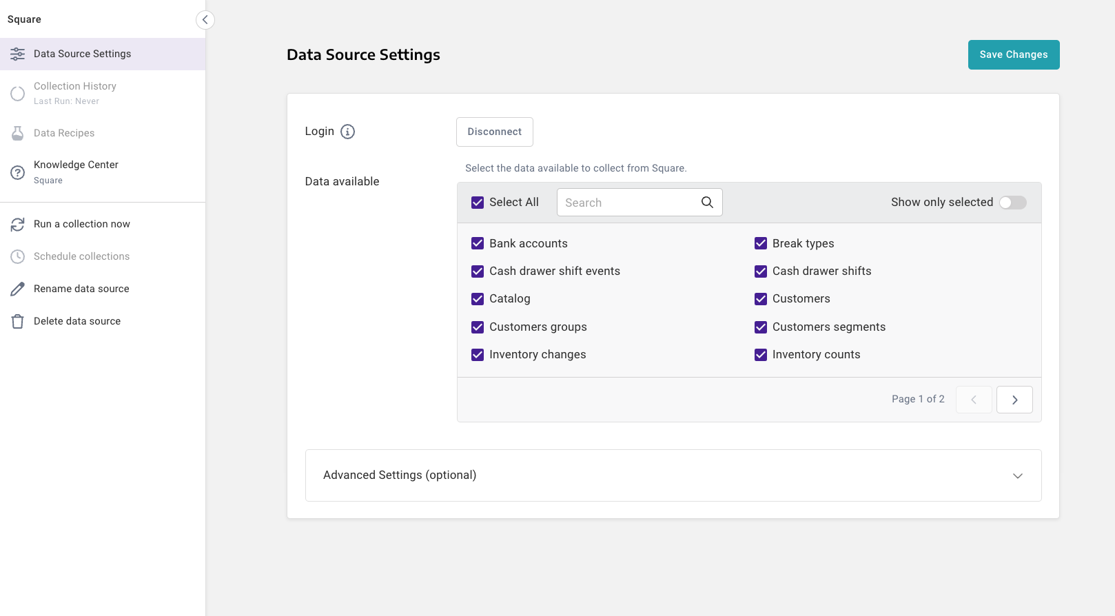Click the Login info icon
The height and width of the screenshot is (616, 1115).
click(x=347, y=132)
